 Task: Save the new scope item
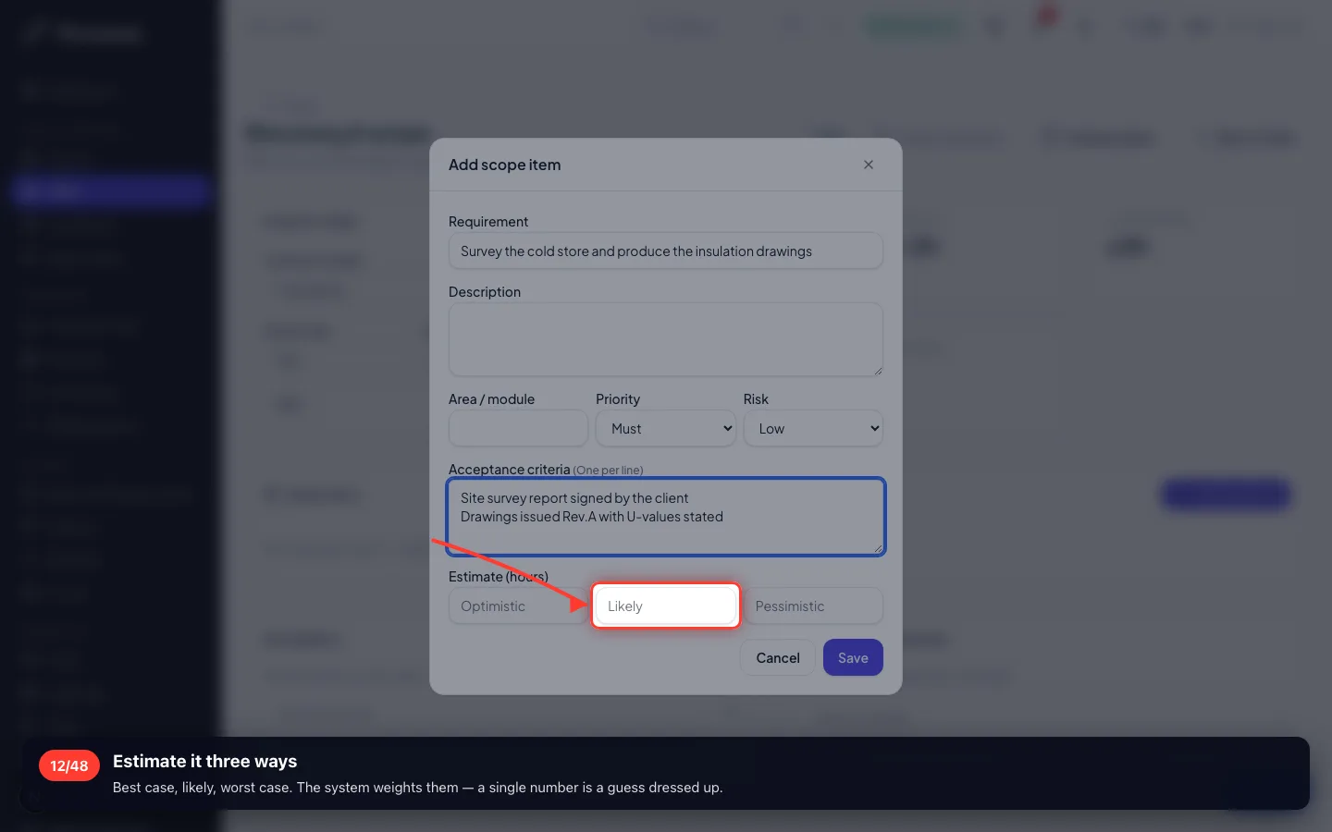(x=853, y=657)
